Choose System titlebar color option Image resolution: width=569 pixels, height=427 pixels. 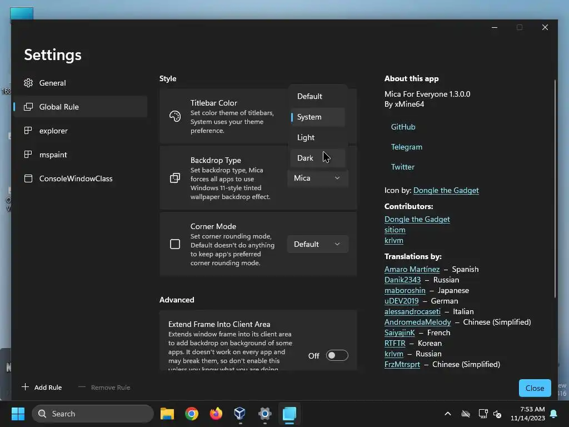pyautogui.click(x=318, y=117)
